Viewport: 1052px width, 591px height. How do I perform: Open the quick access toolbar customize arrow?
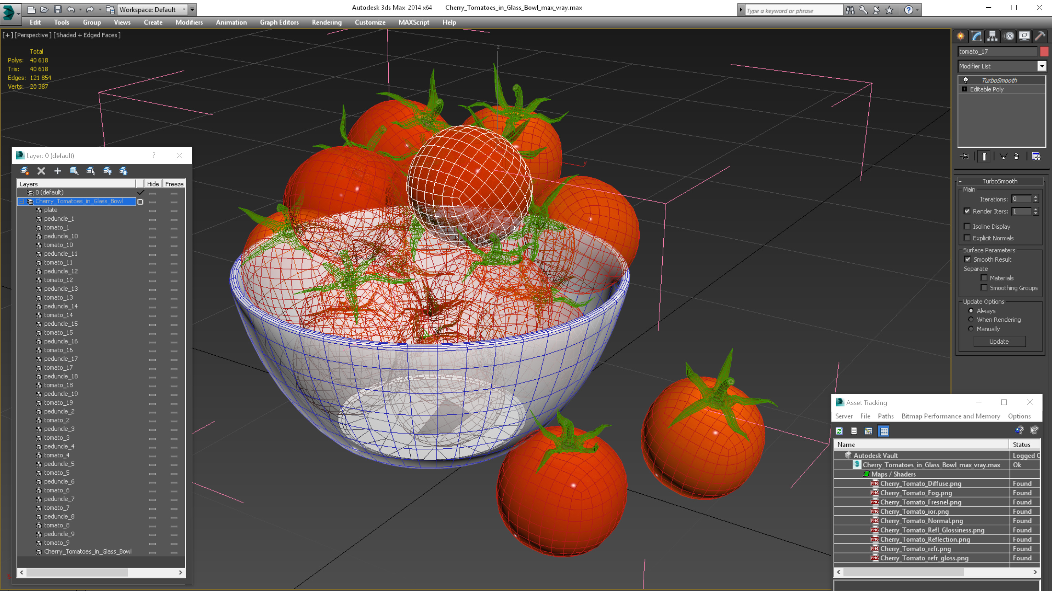click(193, 9)
